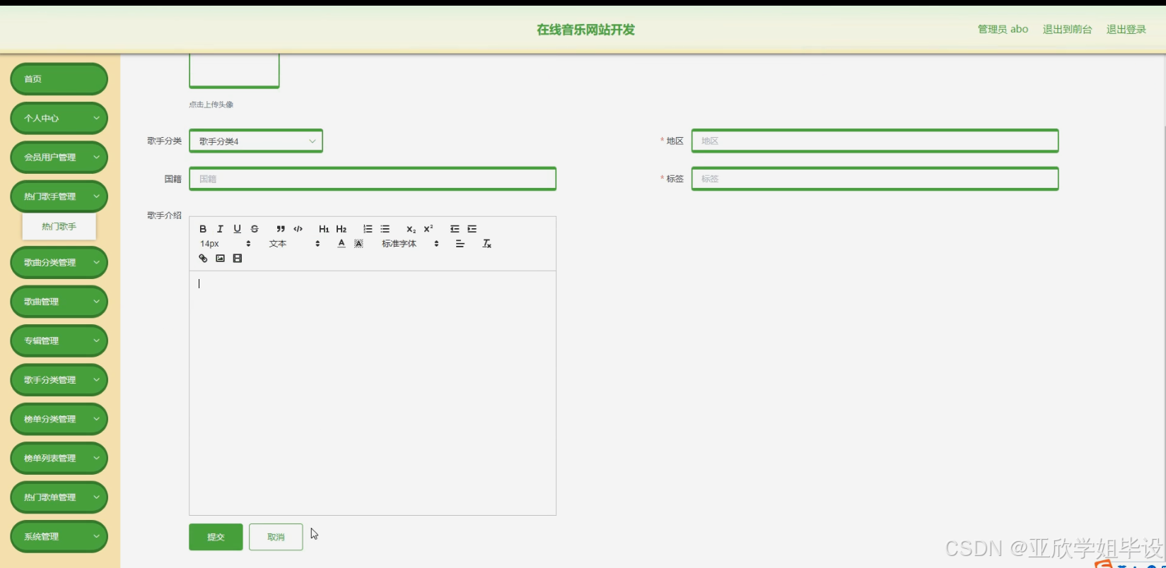
Task: Select the 热门歌手 submenu item
Action: 59,227
